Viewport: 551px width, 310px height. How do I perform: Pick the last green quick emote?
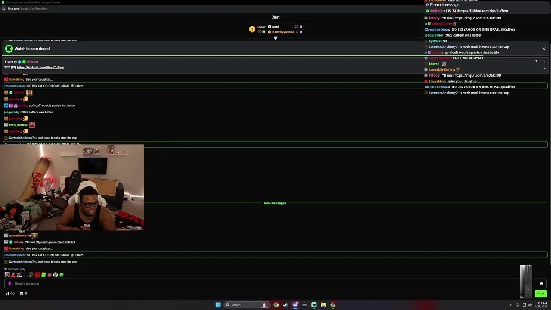(62, 275)
